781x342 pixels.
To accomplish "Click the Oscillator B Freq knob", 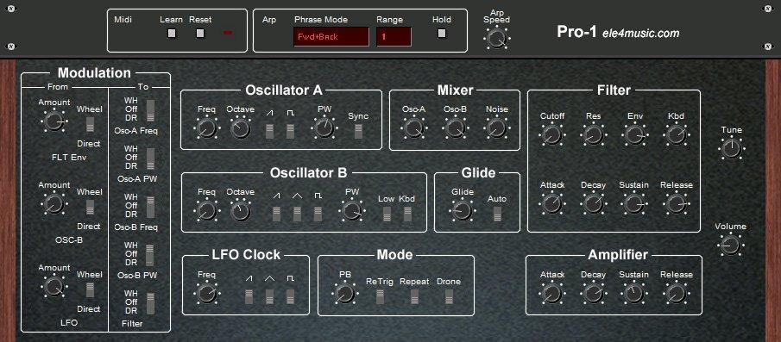I will [206, 211].
